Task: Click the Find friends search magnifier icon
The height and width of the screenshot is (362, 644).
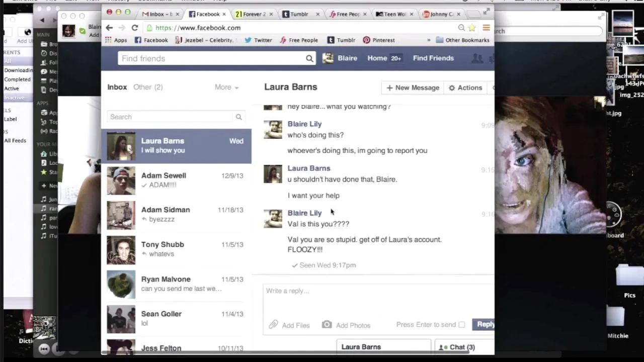Action: coord(309,58)
